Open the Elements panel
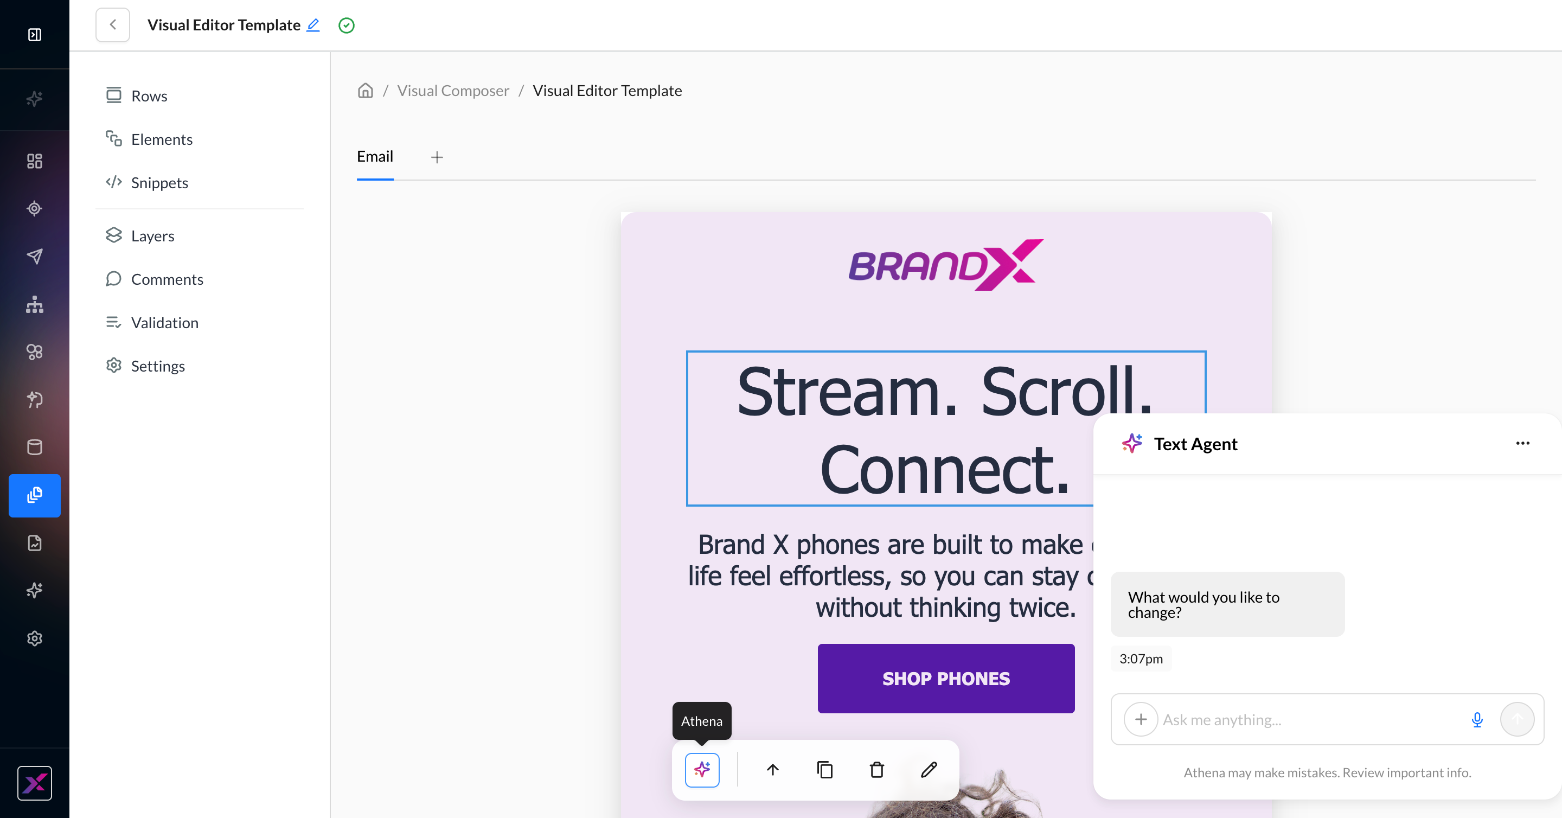The width and height of the screenshot is (1562, 818). tap(200, 139)
